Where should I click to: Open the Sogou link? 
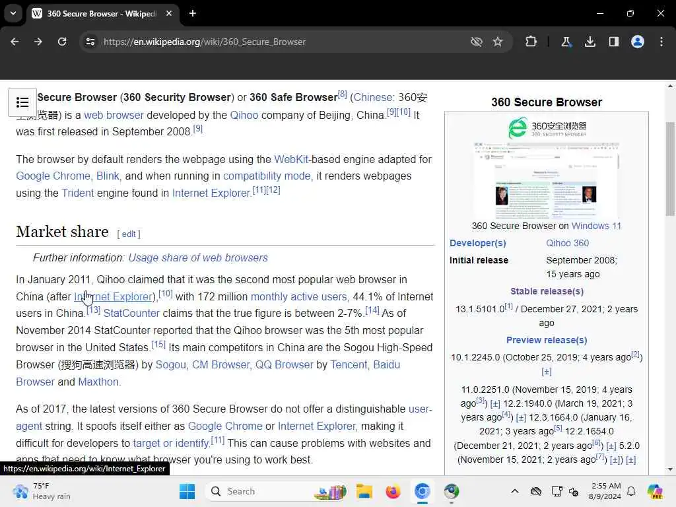[x=171, y=364]
